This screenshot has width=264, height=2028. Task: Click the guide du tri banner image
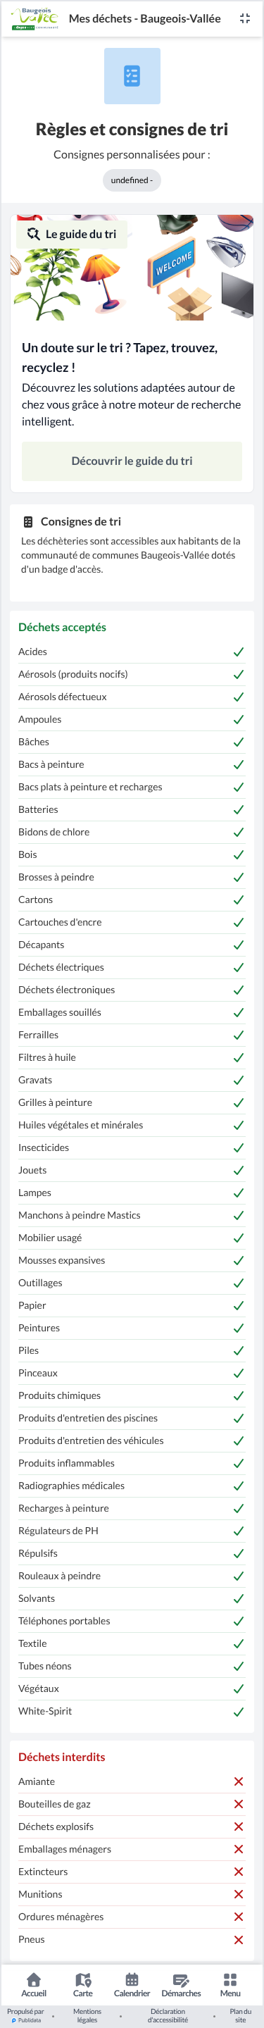pos(132,268)
